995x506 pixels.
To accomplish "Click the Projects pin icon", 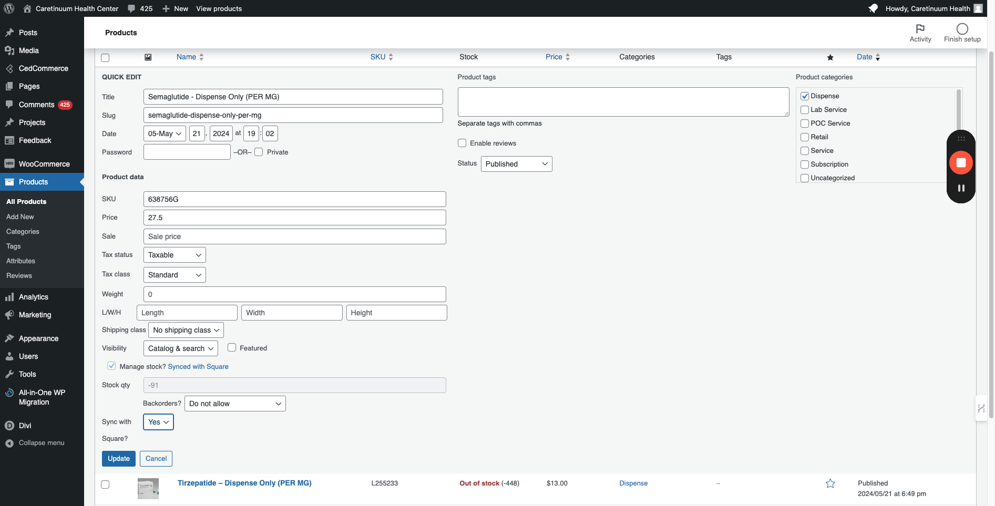I will (x=9, y=122).
